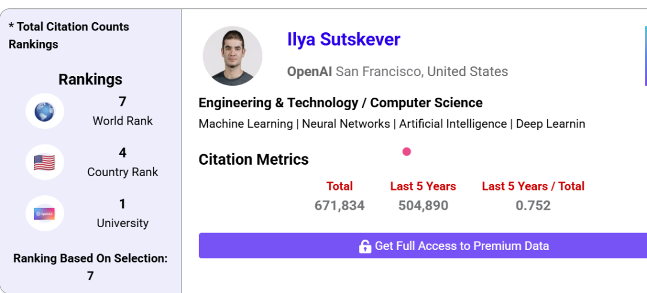
Task: Click the OpenAI logo icon under Rankings
Action: 44,213
